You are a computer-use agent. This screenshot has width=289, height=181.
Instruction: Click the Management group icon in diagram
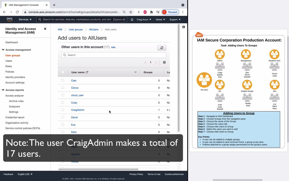pyautogui.click(x=246, y=54)
